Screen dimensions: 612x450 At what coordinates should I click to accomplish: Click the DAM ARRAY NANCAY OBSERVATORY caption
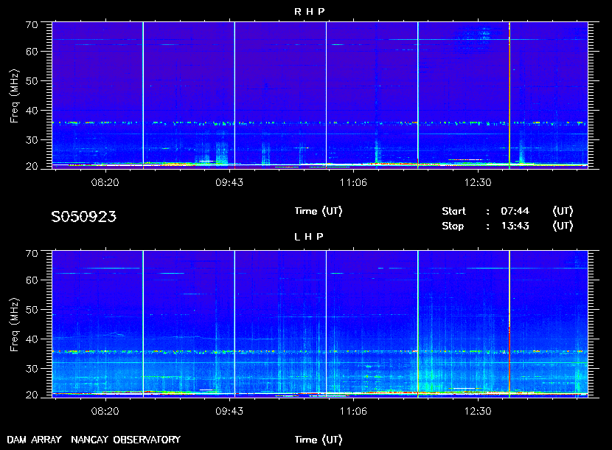click(94, 440)
